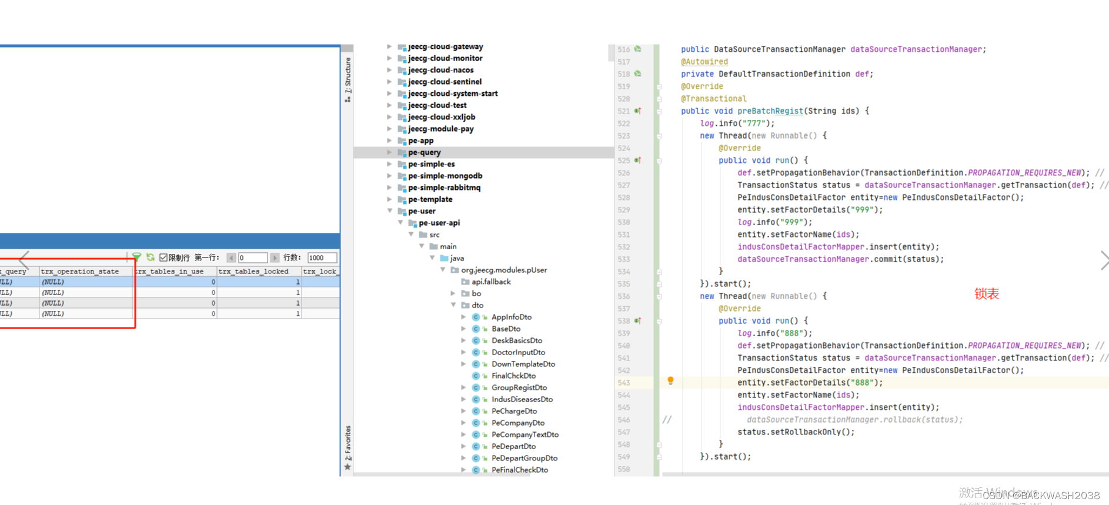
Task: Click the Spring bean icon on line 518
Action: (x=637, y=74)
